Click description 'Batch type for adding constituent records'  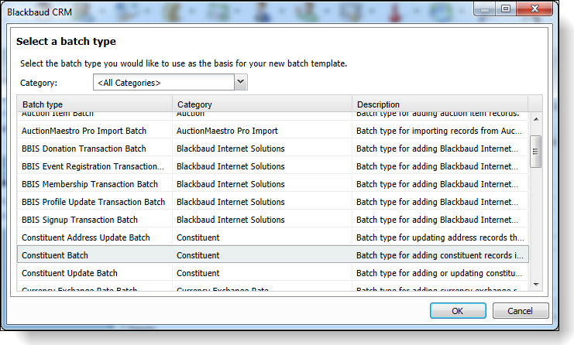point(440,255)
